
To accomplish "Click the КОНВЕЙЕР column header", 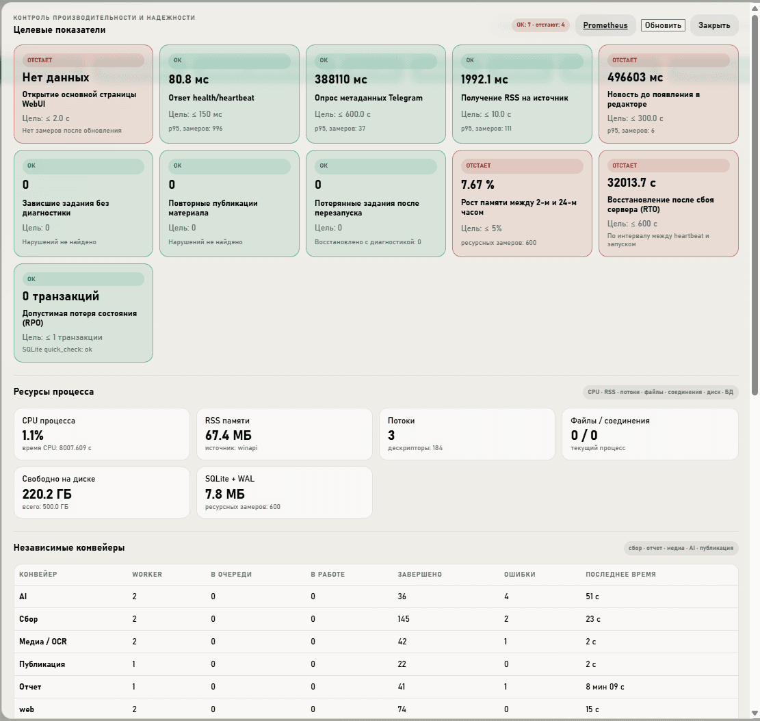I will [x=38, y=574].
